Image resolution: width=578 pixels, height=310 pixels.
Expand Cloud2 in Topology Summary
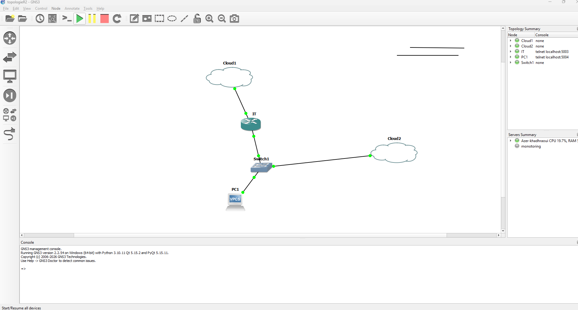(511, 46)
